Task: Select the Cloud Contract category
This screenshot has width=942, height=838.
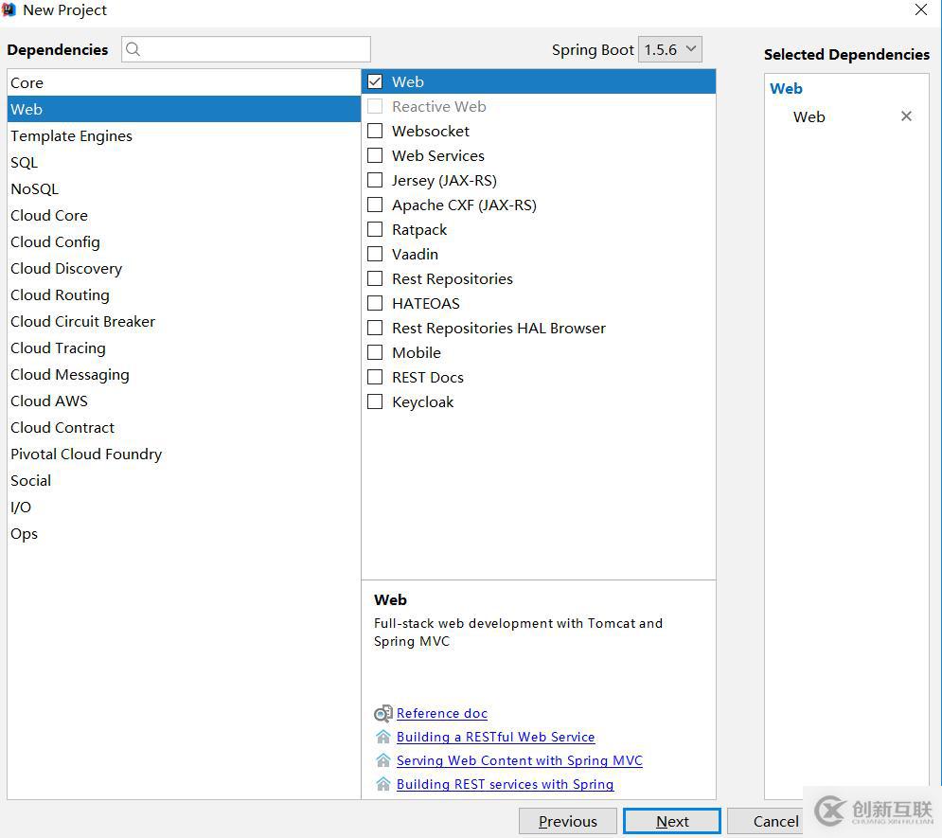Action: [x=184, y=427]
